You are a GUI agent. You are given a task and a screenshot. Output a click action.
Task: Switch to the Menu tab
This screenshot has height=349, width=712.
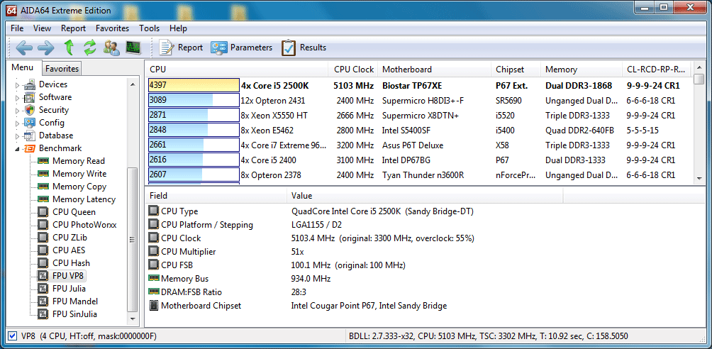(x=23, y=67)
